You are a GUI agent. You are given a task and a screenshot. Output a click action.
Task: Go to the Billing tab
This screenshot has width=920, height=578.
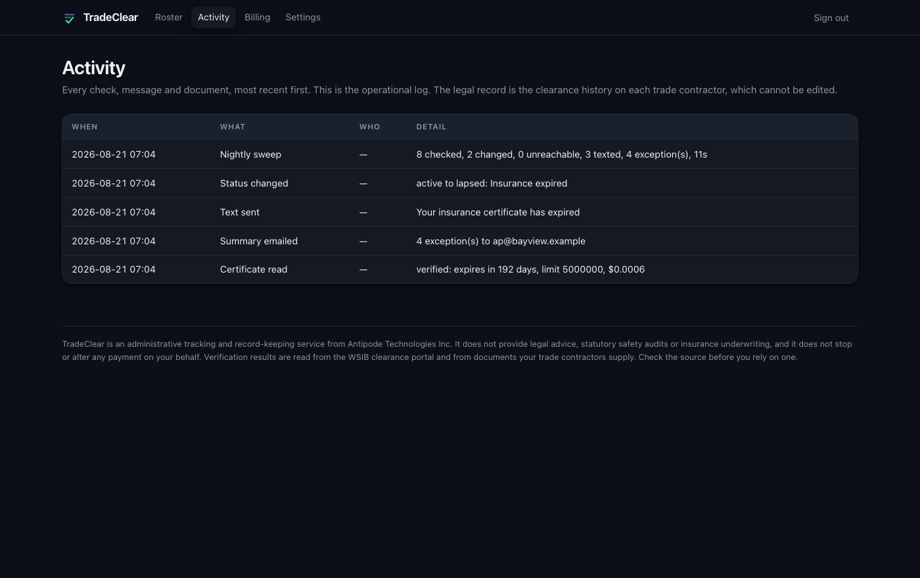pos(258,18)
